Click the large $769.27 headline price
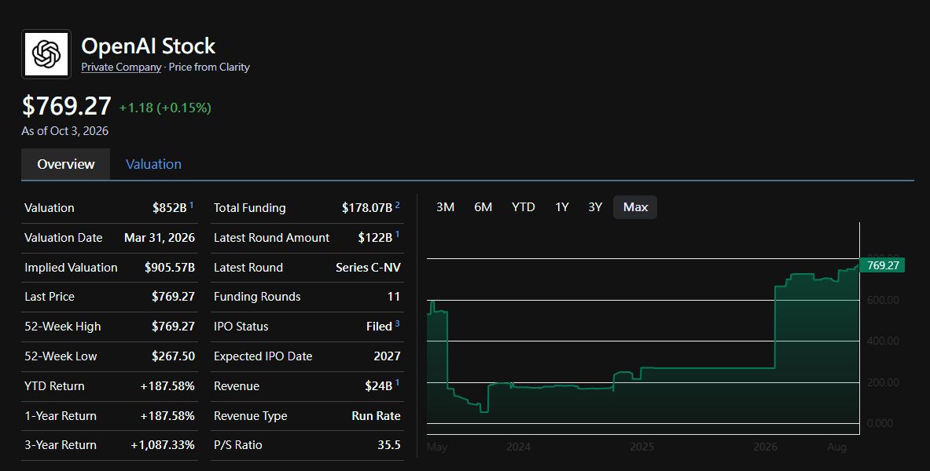 [x=66, y=106]
